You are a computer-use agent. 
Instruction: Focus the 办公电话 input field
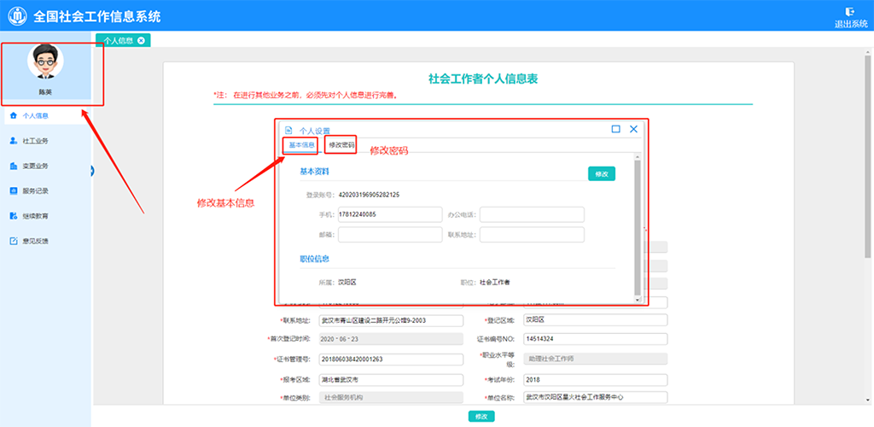(532, 214)
